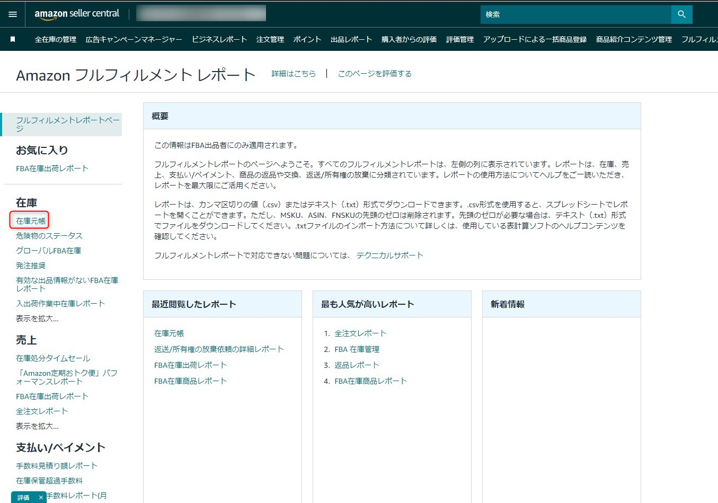
Task: Expand 表示を拡大 under 在庫
Action: coord(37,319)
